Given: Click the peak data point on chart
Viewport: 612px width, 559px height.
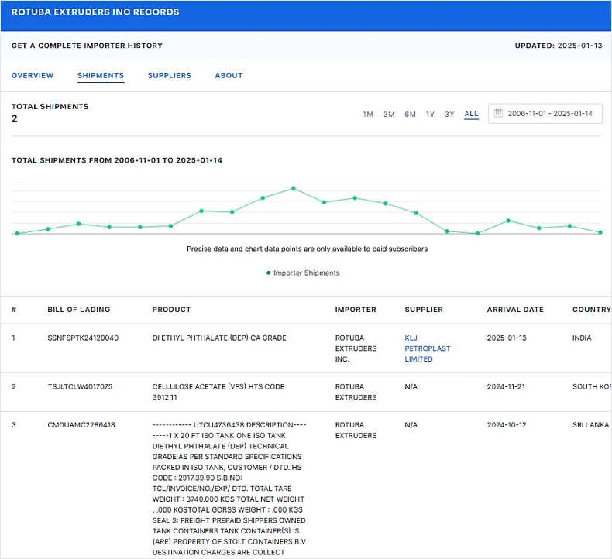Looking at the screenshot, I should coord(294,188).
